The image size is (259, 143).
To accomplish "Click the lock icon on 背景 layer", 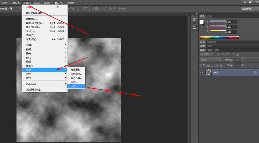I will pyautogui.click(x=255, y=73).
